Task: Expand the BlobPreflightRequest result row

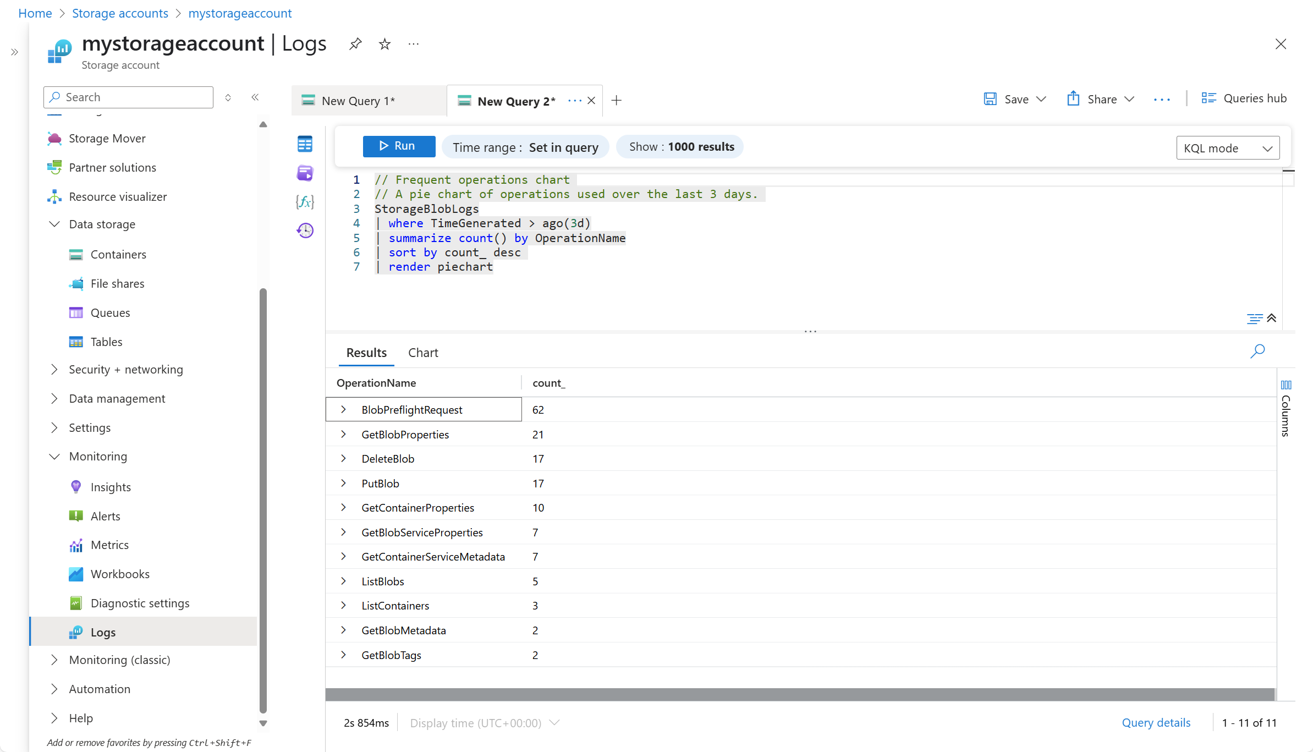Action: click(x=343, y=409)
